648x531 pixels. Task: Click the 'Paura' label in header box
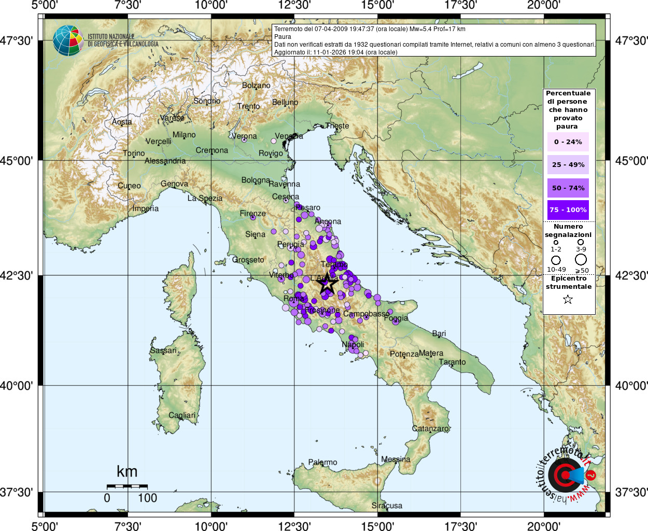[283, 37]
